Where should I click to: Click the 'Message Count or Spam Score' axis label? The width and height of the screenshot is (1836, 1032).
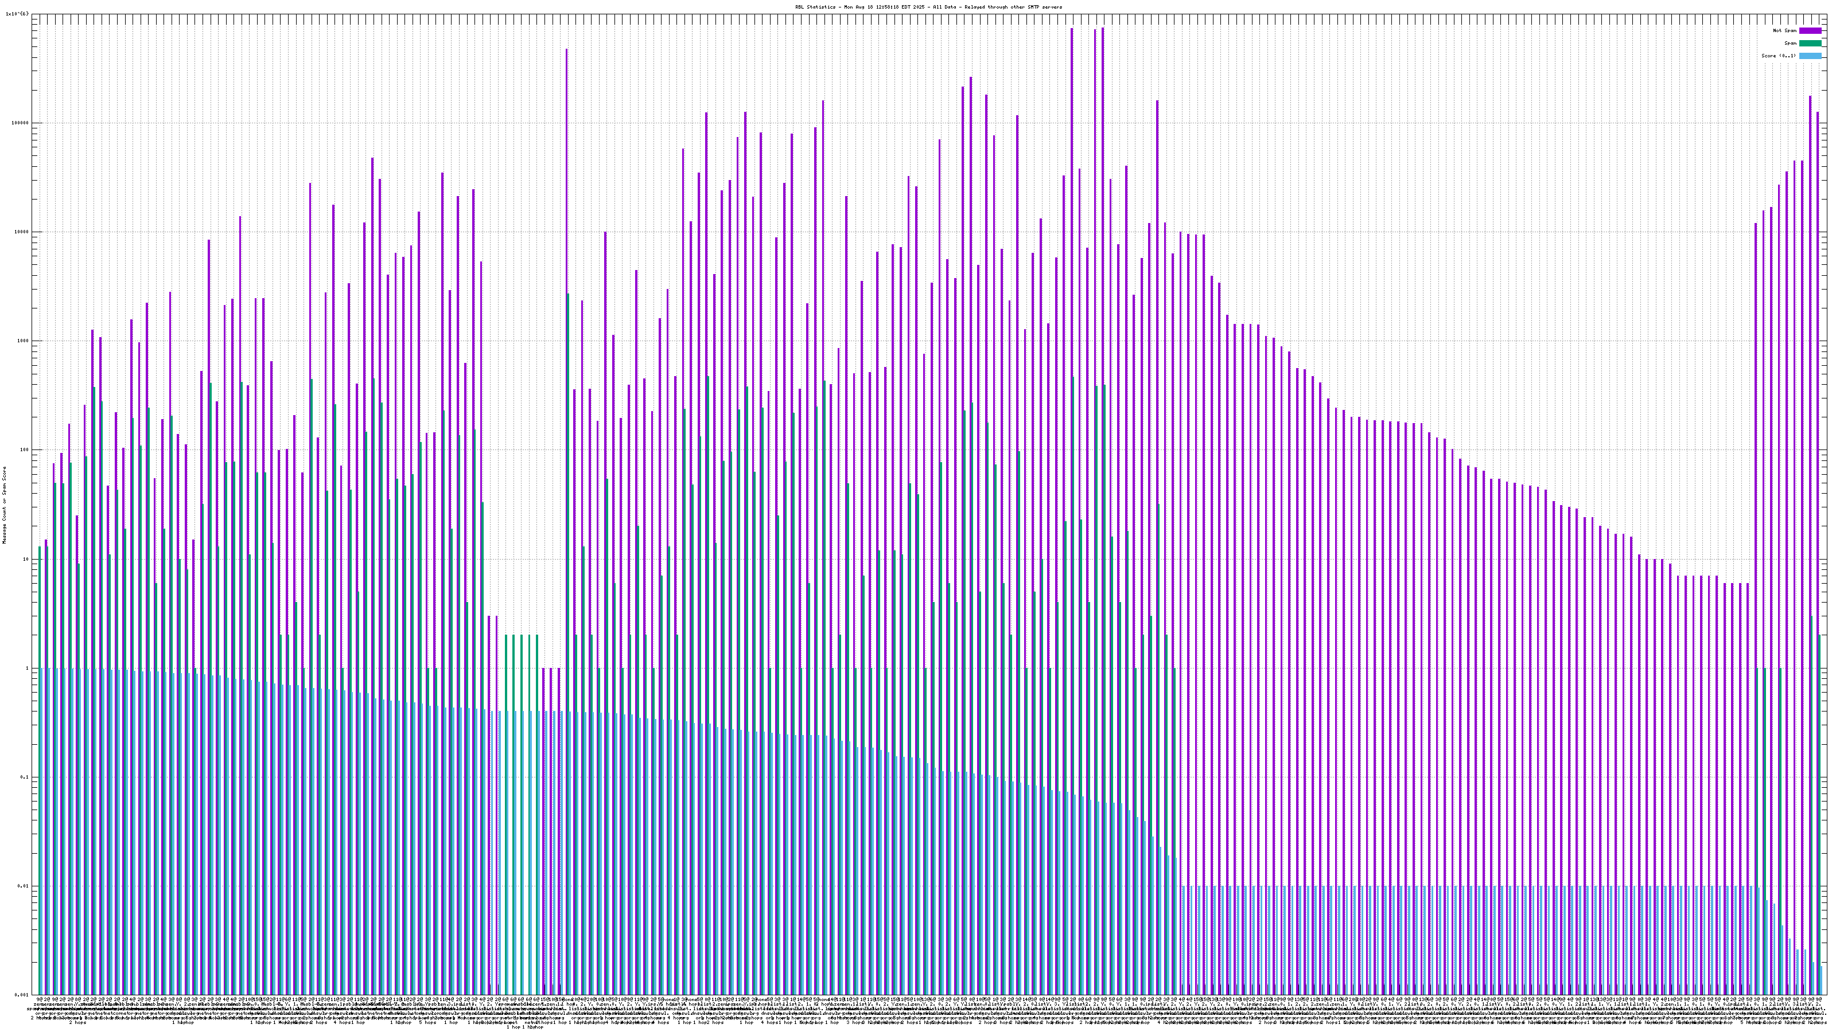tap(4, 505)
